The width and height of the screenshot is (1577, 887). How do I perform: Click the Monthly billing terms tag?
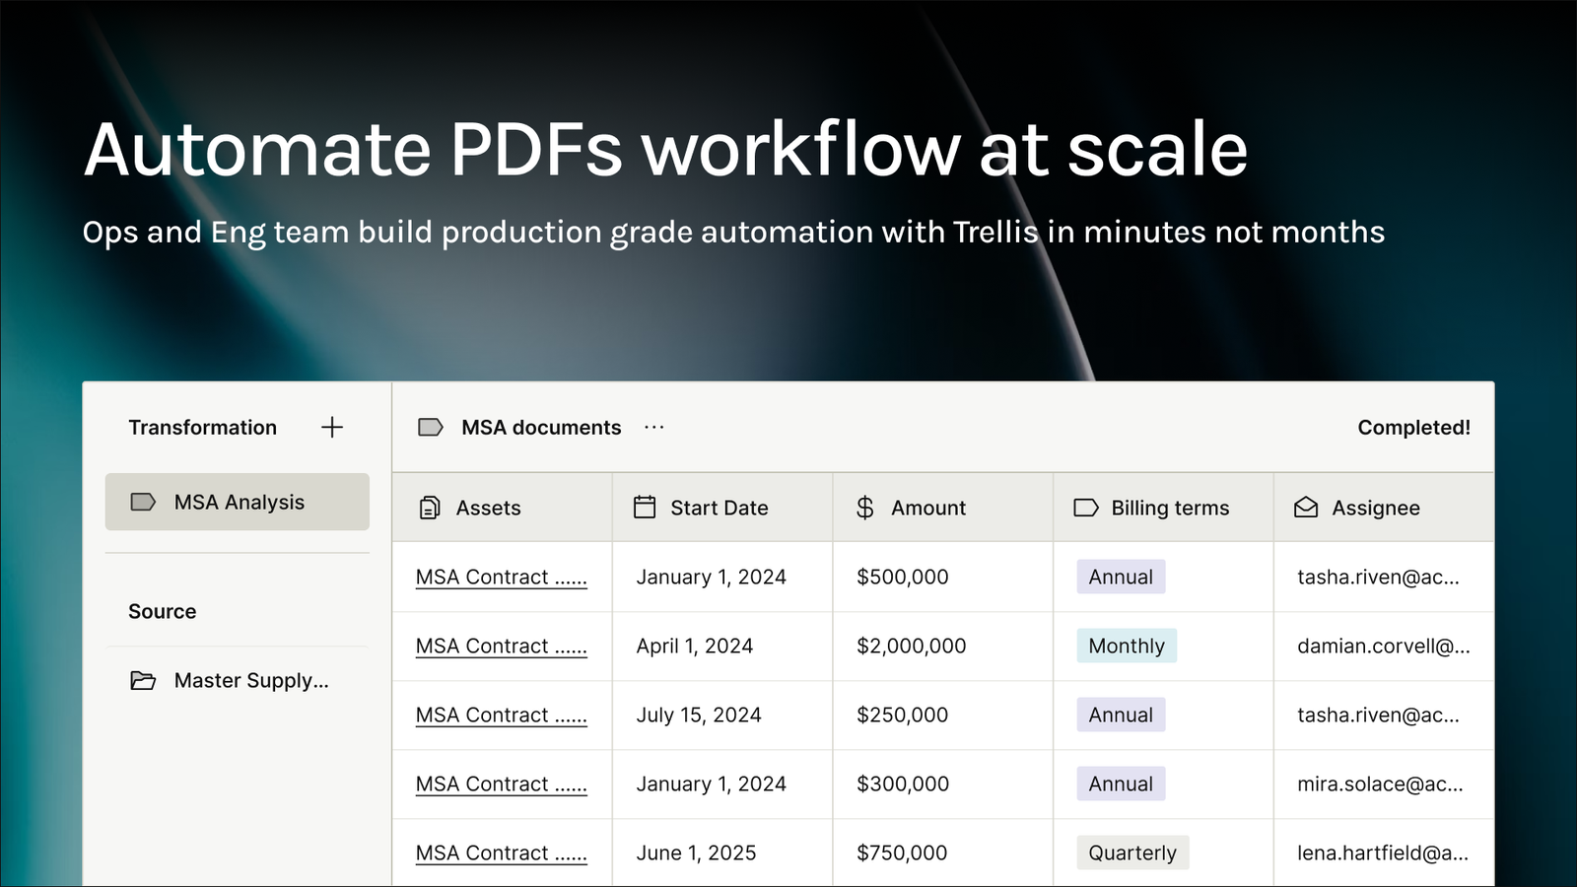point(1127,646)
